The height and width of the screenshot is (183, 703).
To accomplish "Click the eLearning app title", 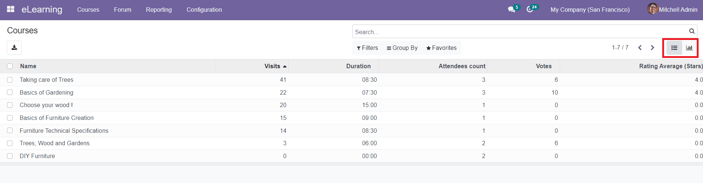I will [42, 10].
